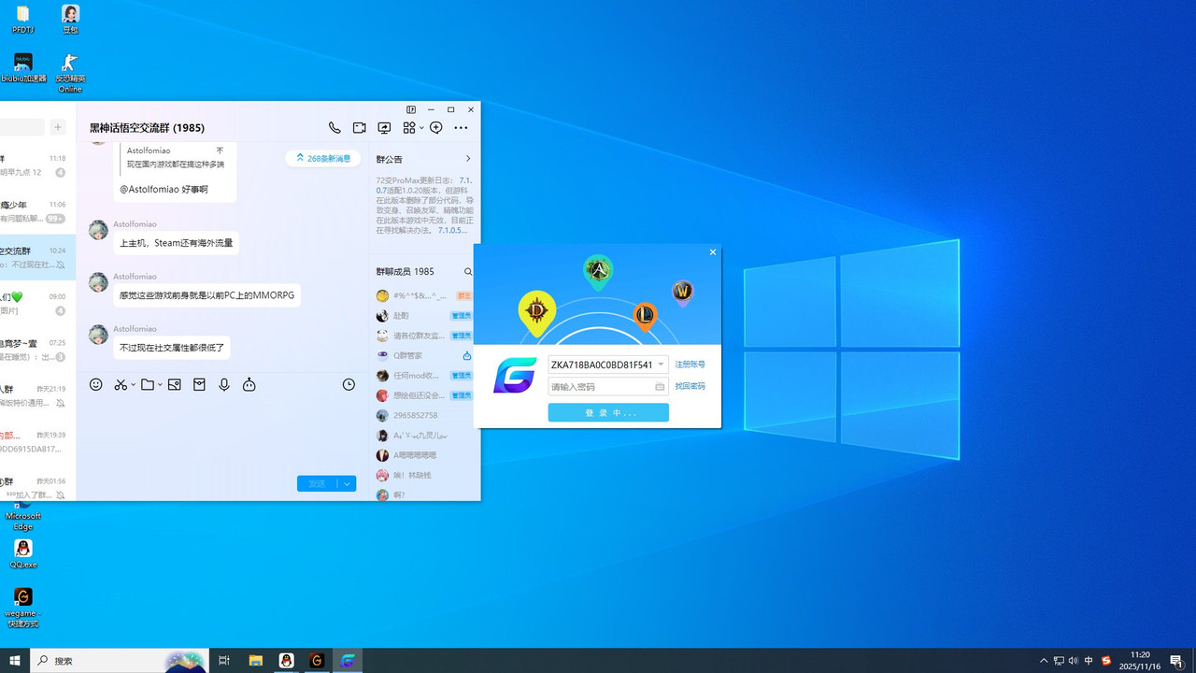This screenshot has height=673, width=1196.
Task: Open conversation with time 11:06
Action: (x=37, y=211)
